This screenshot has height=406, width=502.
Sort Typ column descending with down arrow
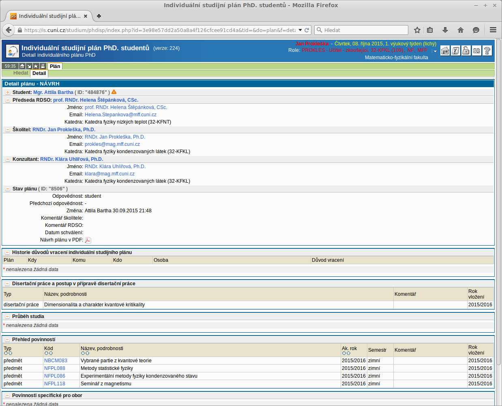(6, 353)
